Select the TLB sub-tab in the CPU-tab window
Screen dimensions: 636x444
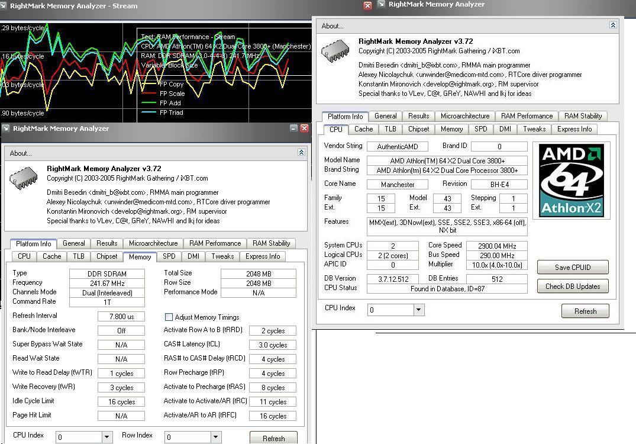(390, 128)
